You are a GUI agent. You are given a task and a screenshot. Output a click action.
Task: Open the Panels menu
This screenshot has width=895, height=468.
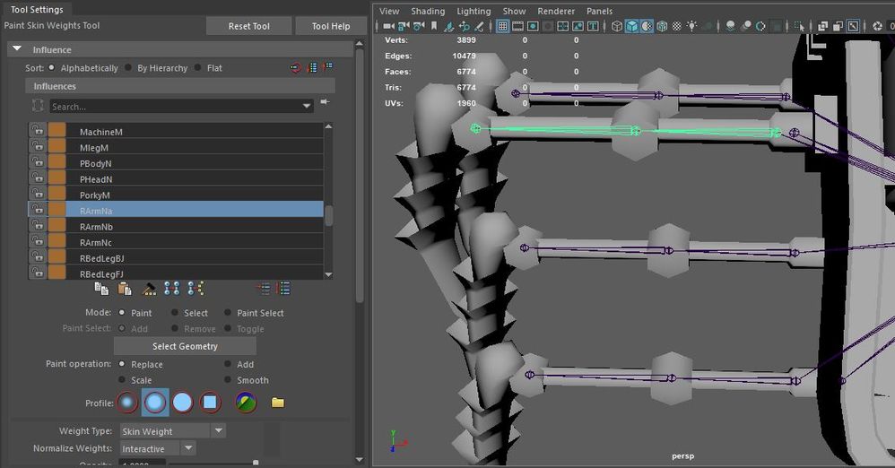click(x=599, y=11)
